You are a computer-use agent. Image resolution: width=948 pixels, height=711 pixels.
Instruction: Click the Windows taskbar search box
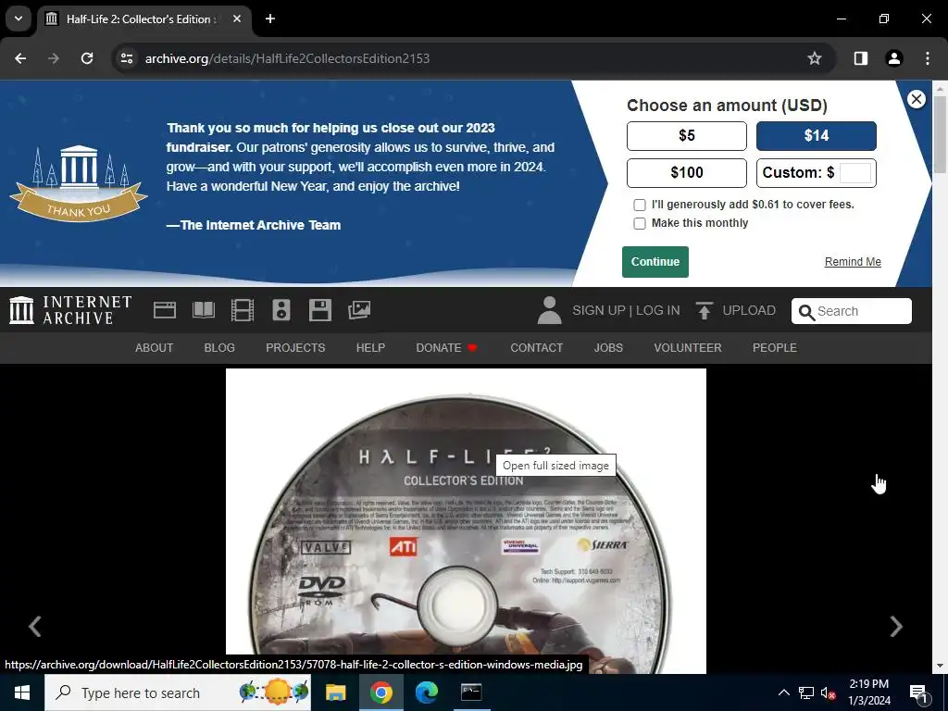178,692
